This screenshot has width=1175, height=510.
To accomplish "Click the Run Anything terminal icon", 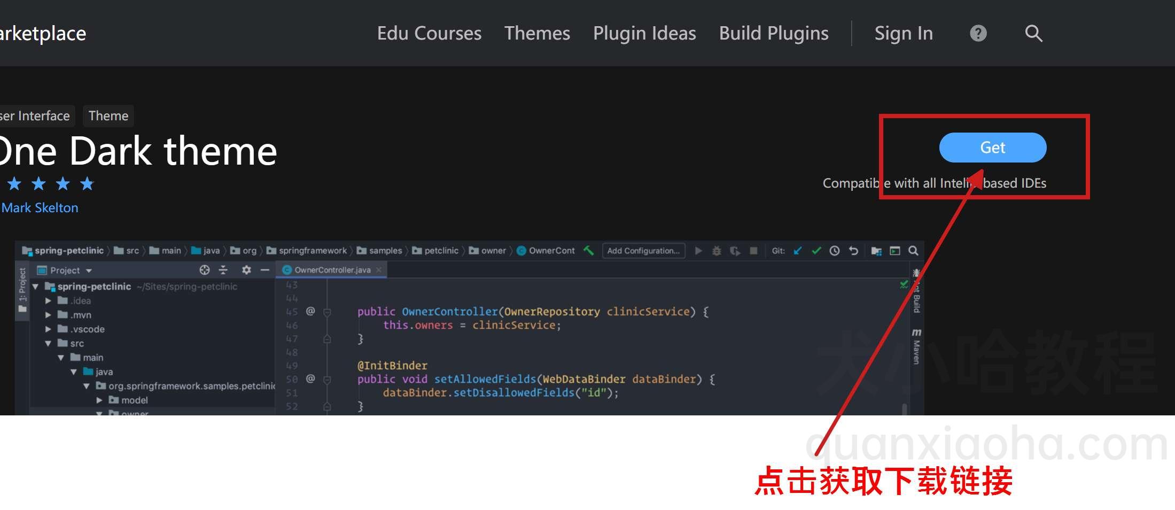I will click(895, 251).
